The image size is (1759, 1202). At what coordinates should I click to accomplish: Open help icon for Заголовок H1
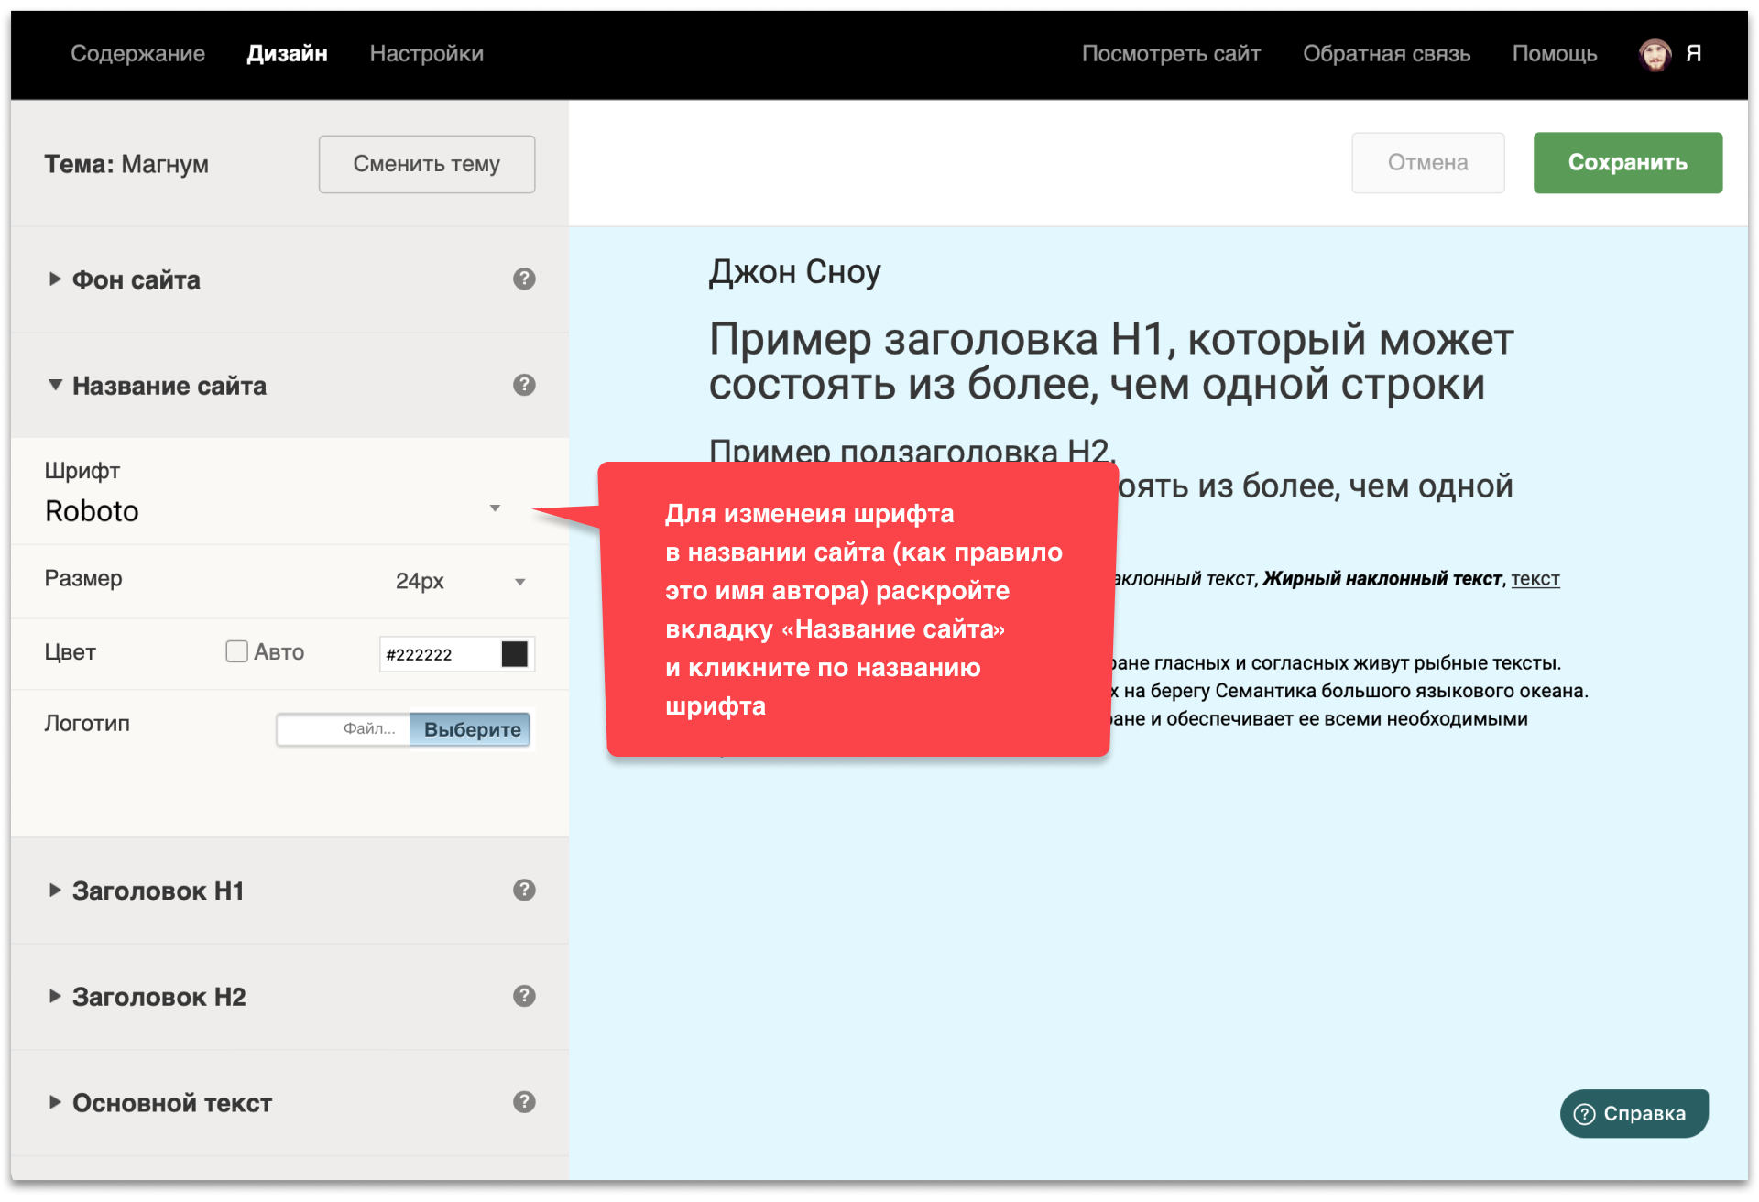(524, 890)
